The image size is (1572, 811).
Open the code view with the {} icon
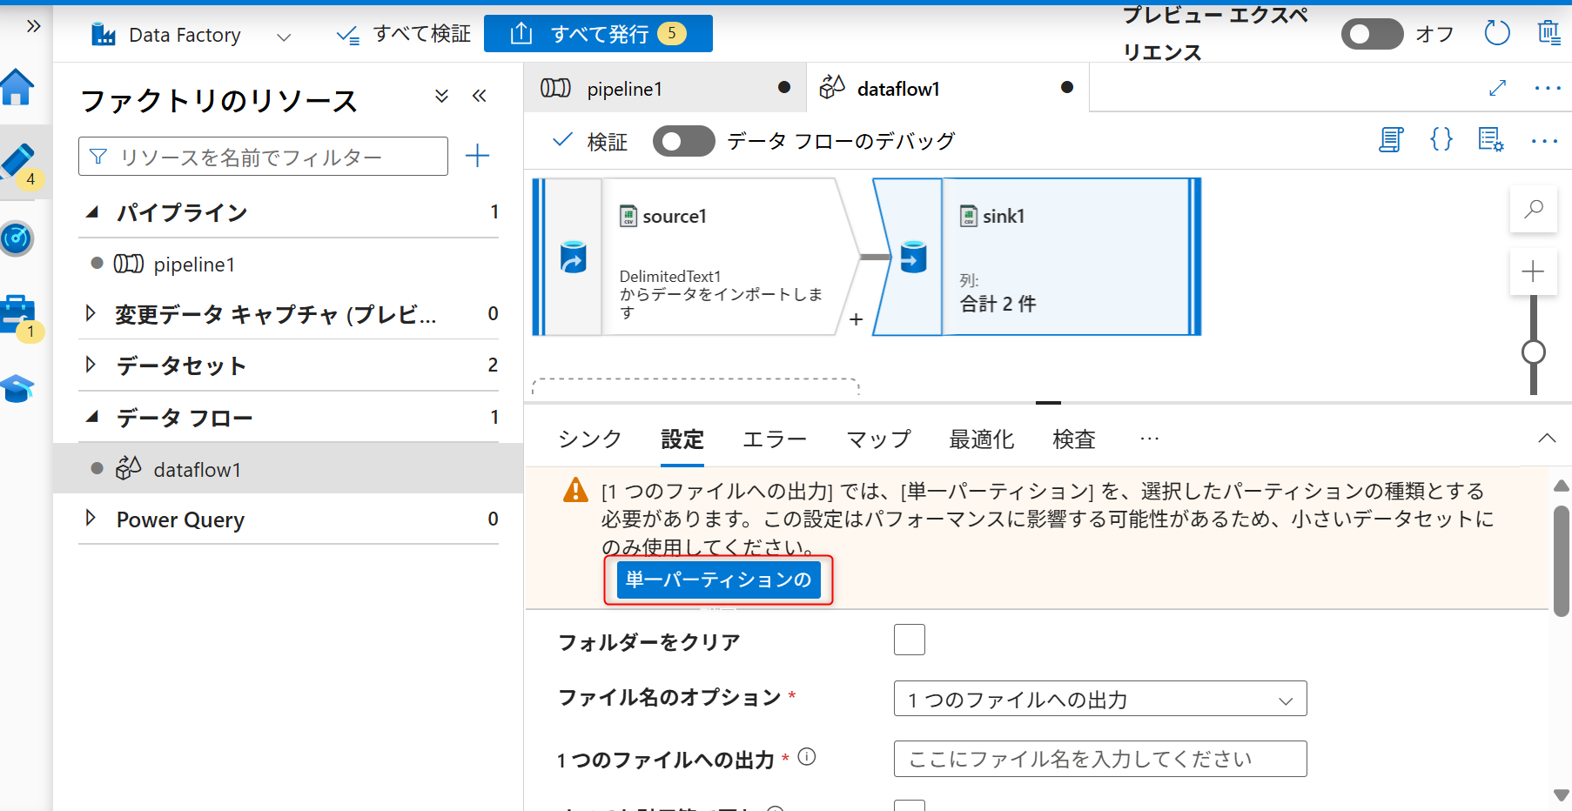(1441, 139)
